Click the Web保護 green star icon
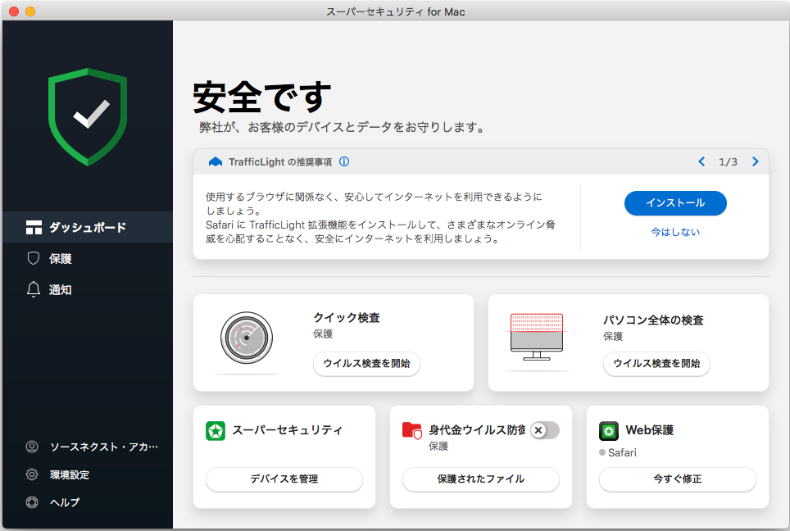The image size is (790, 531). [609, 431]
